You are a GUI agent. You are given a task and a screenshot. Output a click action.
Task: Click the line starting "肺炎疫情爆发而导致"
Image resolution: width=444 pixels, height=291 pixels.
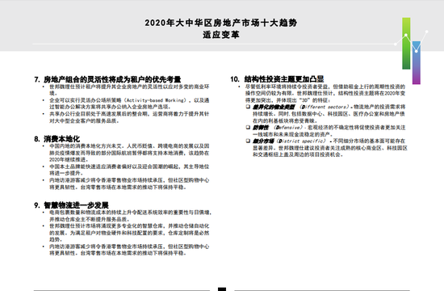click(x=129, y=153)
